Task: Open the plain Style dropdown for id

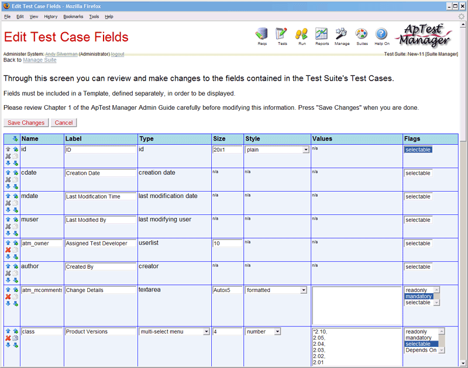Action: click(x=277, y=150)
